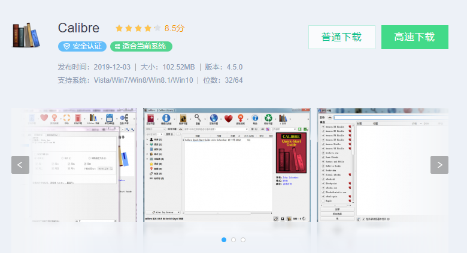Click the magnifier View icon in center screenshot
This screenshot has height=253, width=467.
(198, 118)
